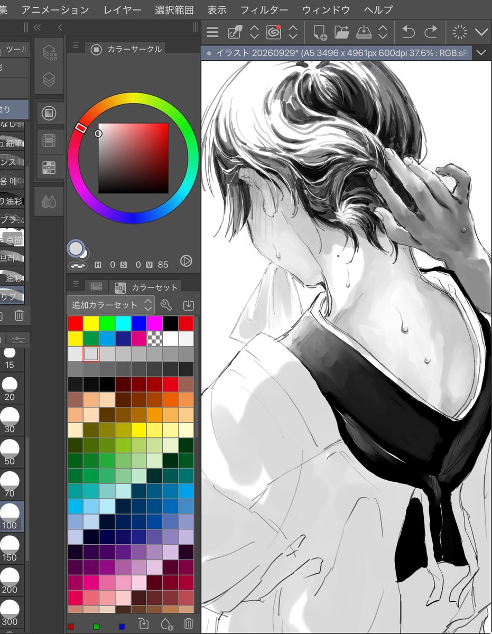
Task: Pick a shade in the saturation-value square
Action: [x=133, y=158]
